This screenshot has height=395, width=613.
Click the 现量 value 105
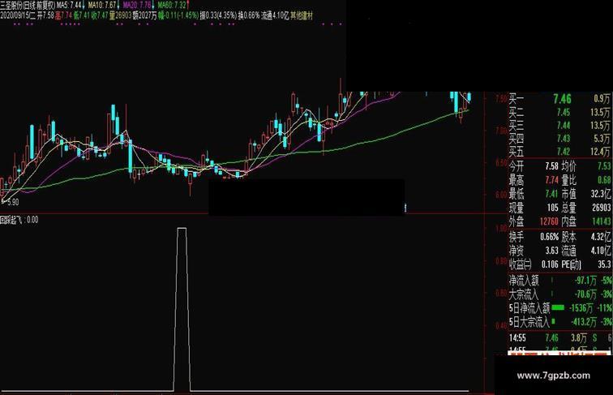pos(553,208)
